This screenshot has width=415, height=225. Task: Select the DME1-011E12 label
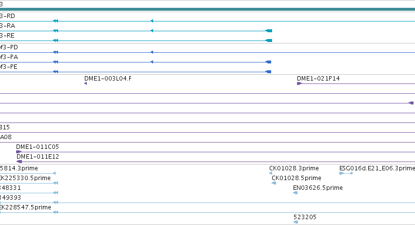pyautogui.click(x=38, y=157)
